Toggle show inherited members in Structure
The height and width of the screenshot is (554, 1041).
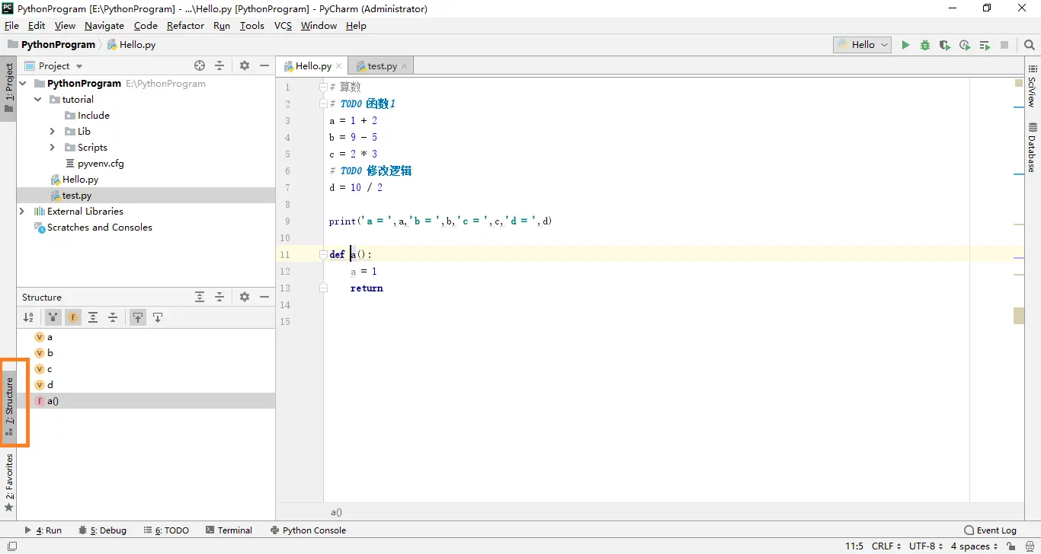pos(53,317)
